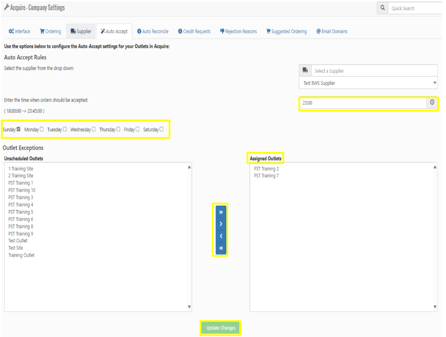Click the wrench icon in the page header
Screen dimensions: 446x337
click(6, 8)
